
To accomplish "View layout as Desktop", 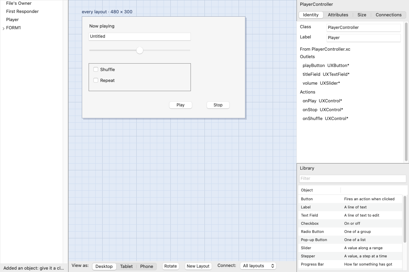I will [104, 266].
